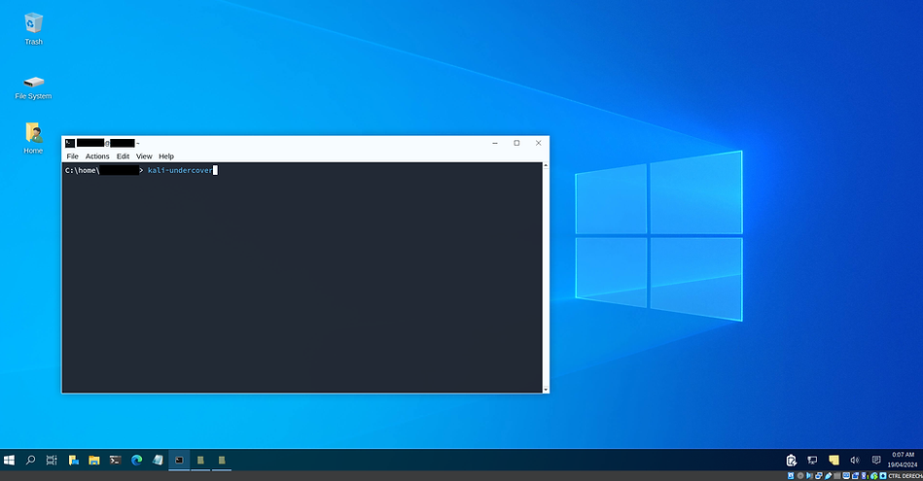Click the kali-undercover command text
This screenshot has width=923, height=481.
tap(180, 170)
